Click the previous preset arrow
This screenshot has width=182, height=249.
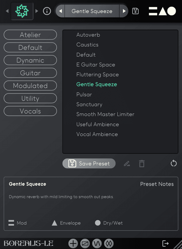pyautogui.click(x=60, y=11)
